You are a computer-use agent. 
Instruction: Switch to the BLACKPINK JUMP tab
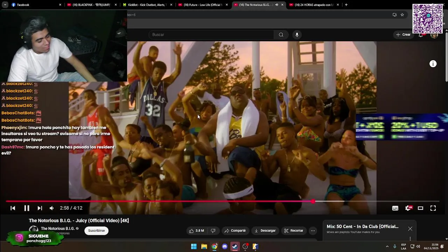(91, 5)
